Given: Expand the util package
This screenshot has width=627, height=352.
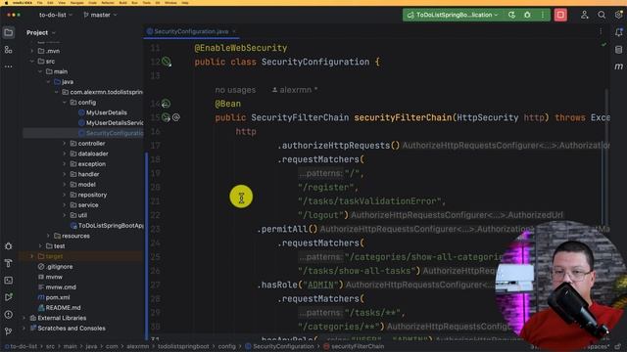Looking at the screenshot, I should [x=65, y=215].
